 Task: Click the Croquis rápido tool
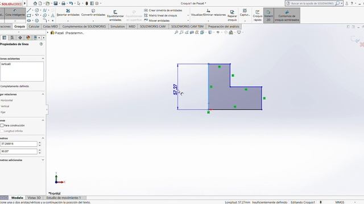click(x=258, y=15)
